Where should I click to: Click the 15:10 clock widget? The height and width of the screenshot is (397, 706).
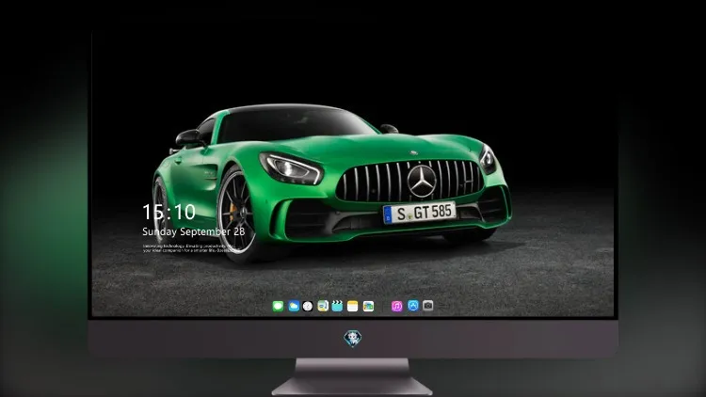[x=168, y=212]
